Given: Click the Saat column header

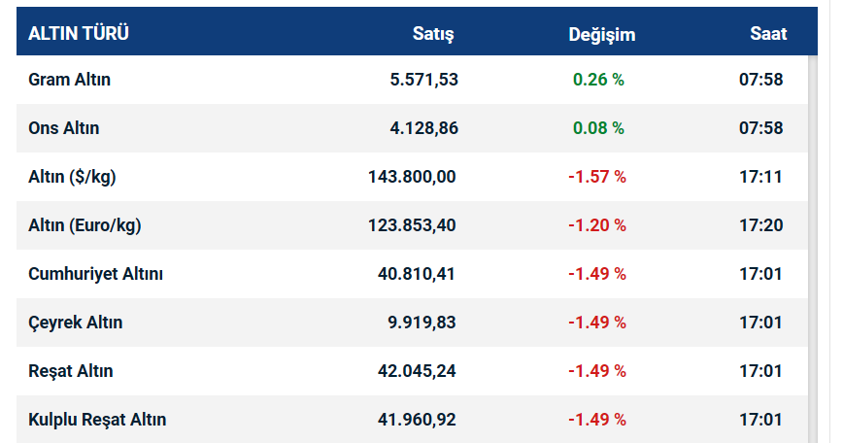Looking at the screenshot, I should point(768,34).
